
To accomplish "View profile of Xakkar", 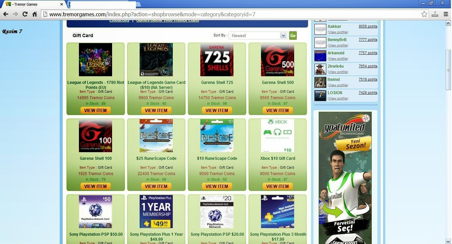I will pos(338,32).
